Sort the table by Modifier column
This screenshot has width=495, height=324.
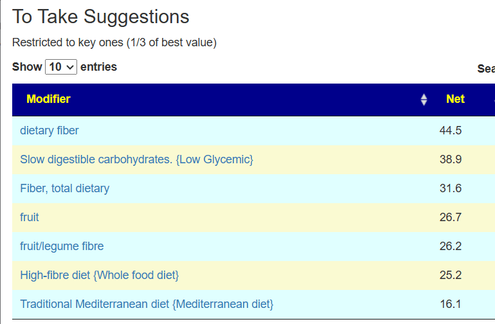(48, 99)
